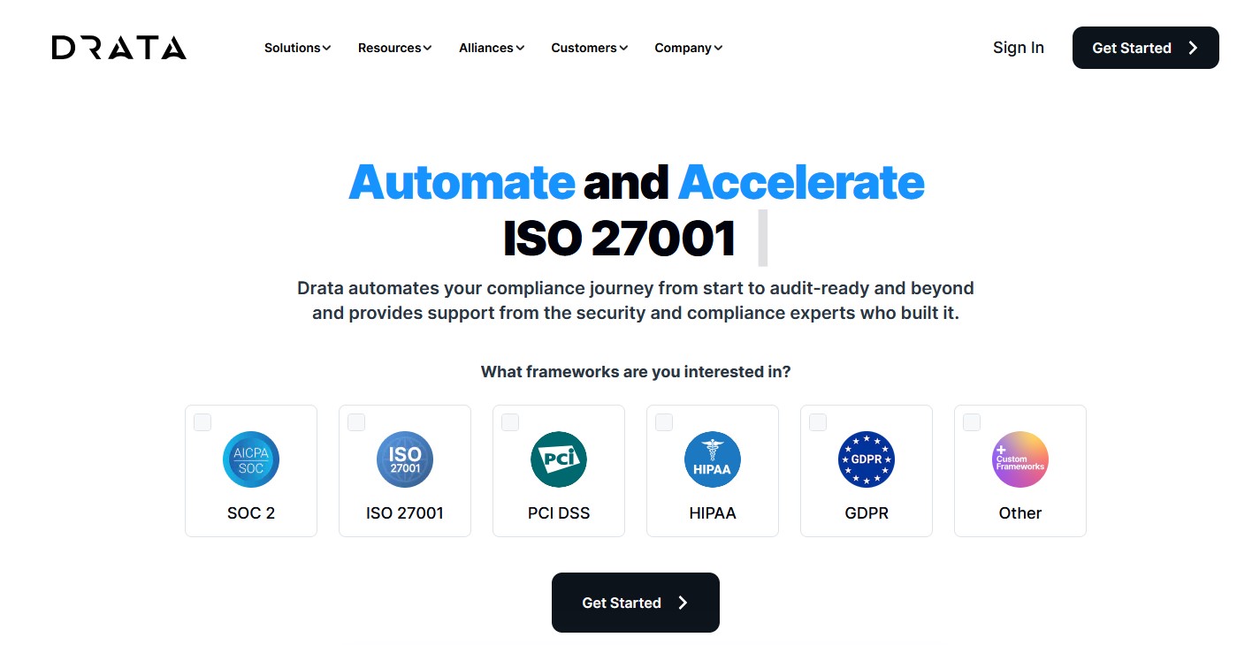Click the Sign In link
Screen dimensions: 1260x645
(x=1019, y=48)
